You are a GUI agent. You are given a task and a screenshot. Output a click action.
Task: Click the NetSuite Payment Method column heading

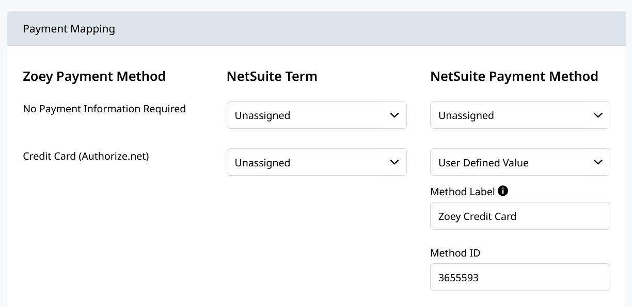pos(514,77)
